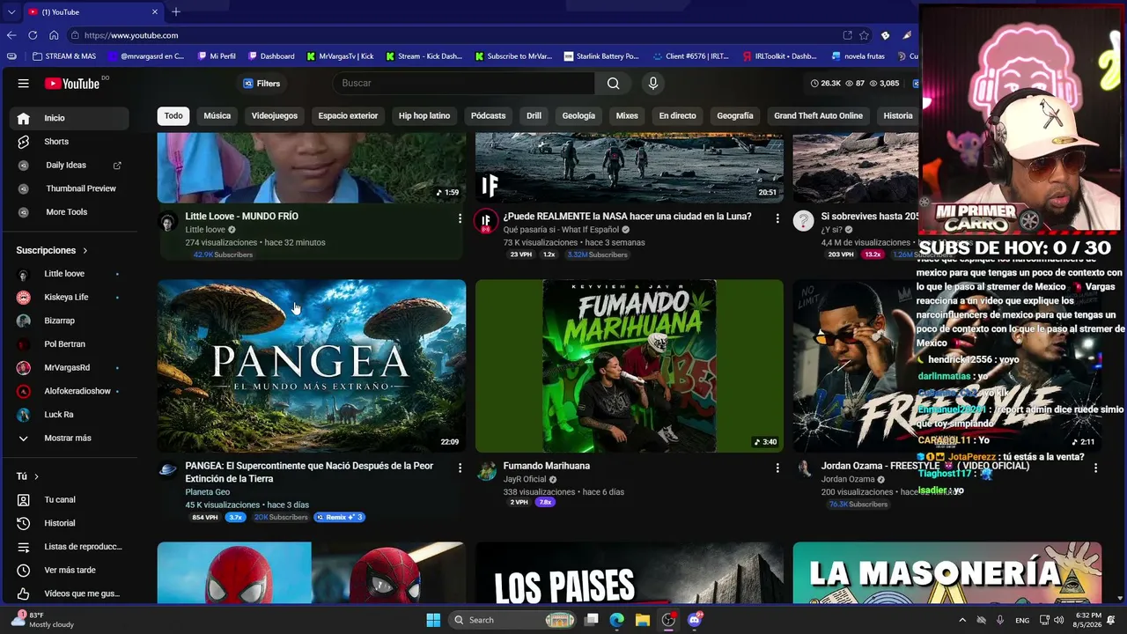Image resolution: width=1127 pixels, height=634 pixels.
Task: Select the Todo filter chip
Action: coord(173,115)
